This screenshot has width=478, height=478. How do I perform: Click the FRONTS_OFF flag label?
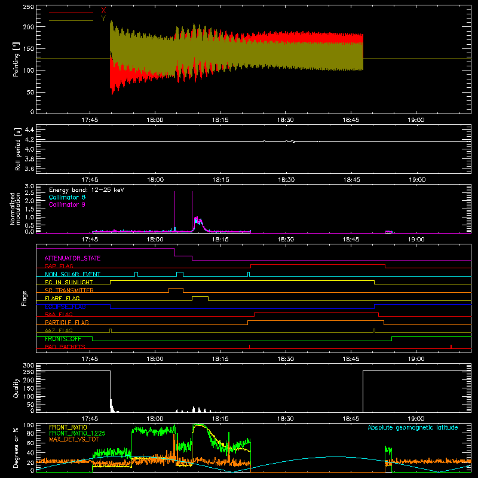point(63,339)
